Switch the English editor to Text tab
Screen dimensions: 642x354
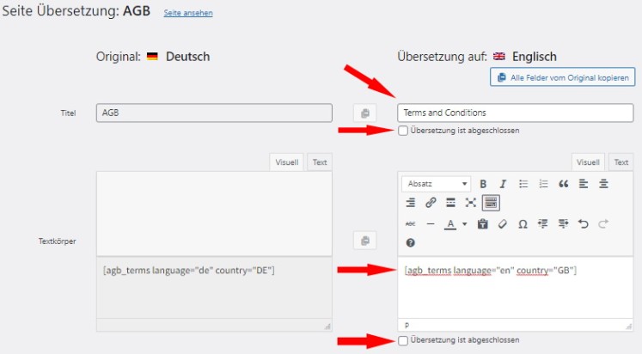[x=621, y=162]
